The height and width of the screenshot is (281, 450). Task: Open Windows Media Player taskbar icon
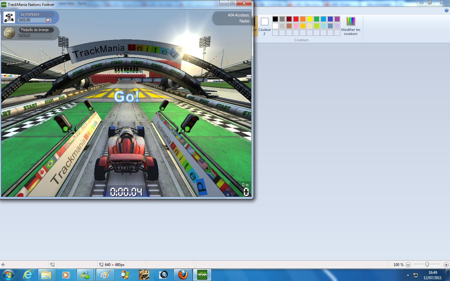66,275
